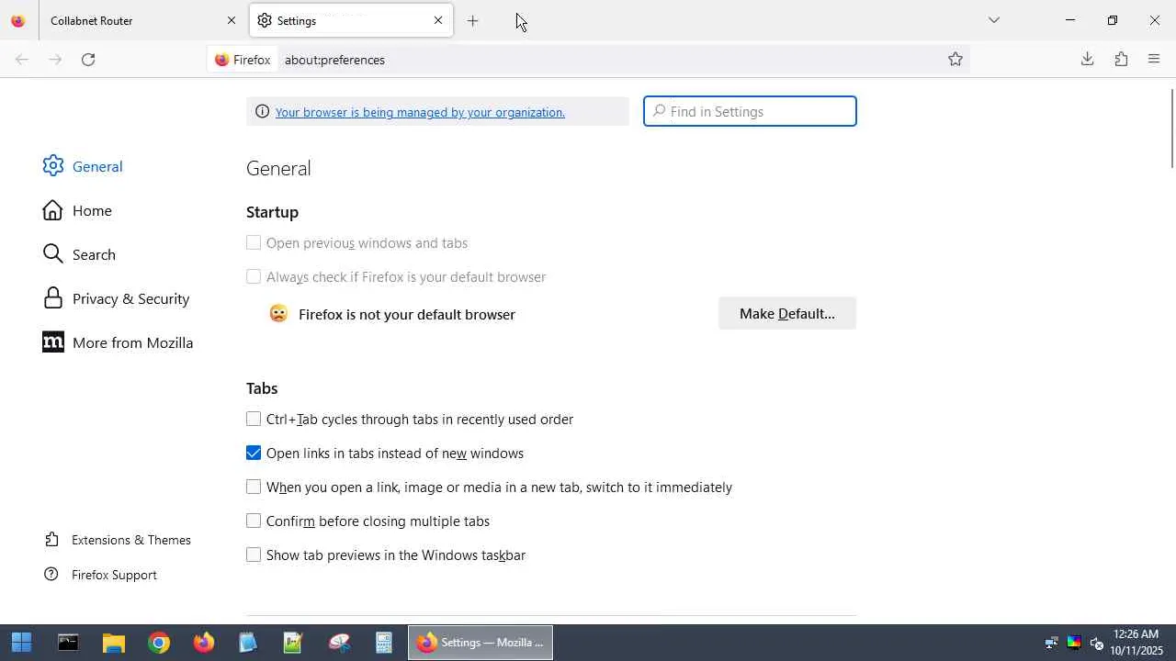Click the Firefox identity icon in address bar
The height and width of the screenshot is (661, 1176).
click(243, 60)
